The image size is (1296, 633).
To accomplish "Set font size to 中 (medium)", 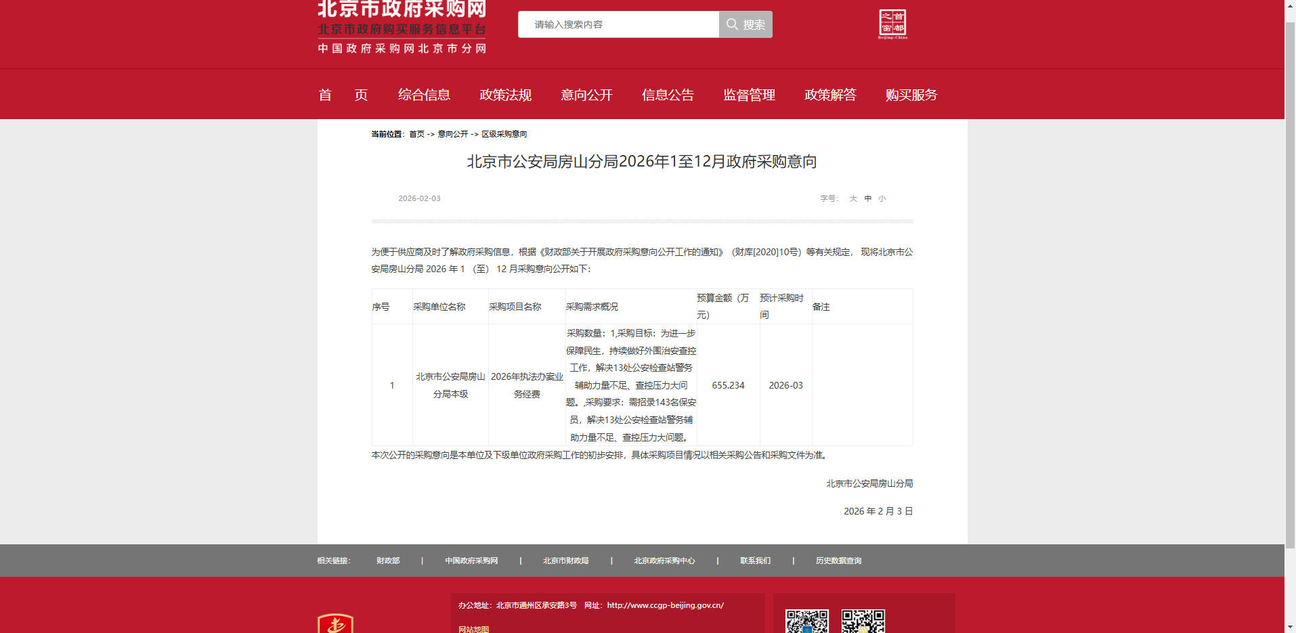I will [868, 198].
